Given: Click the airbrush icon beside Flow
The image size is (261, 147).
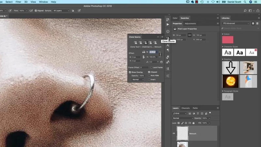Looking at the screenshot, I should tap(31, 11).
